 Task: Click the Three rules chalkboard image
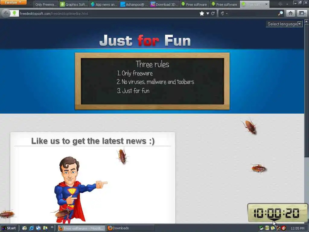[x=152, y=81]
